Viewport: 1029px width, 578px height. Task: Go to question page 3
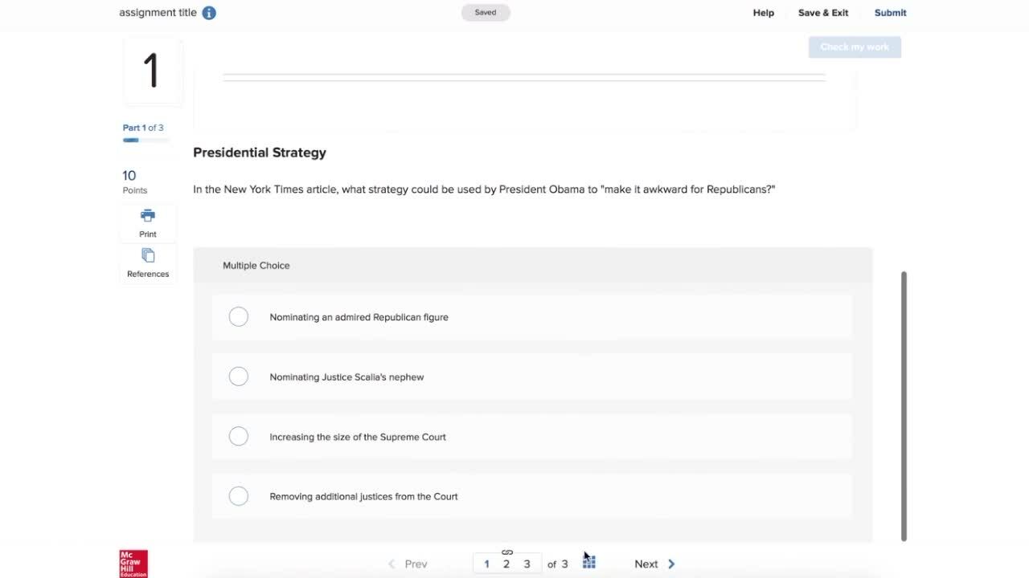tap(527, 564)
